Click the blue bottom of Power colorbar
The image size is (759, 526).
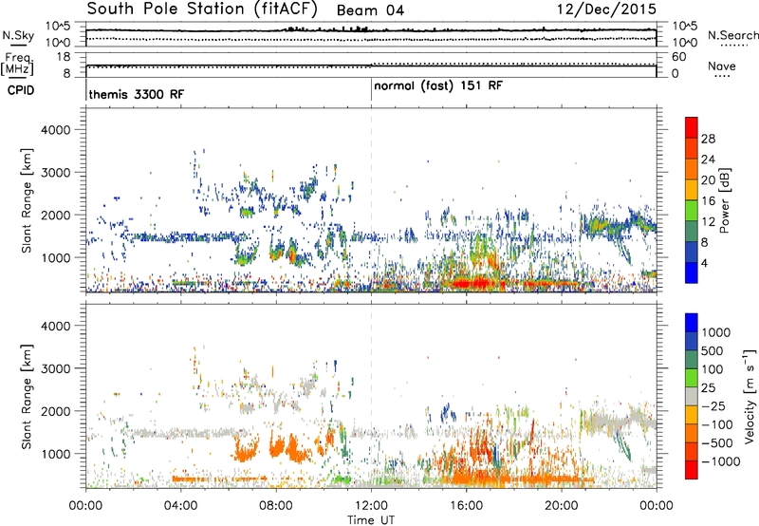tap(692, 272)
